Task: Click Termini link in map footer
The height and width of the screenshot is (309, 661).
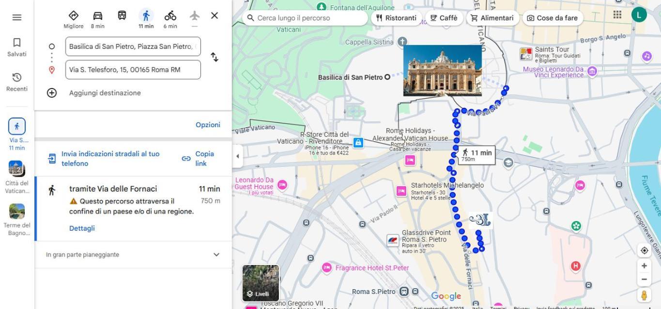Action: click(x=498, y=307)
